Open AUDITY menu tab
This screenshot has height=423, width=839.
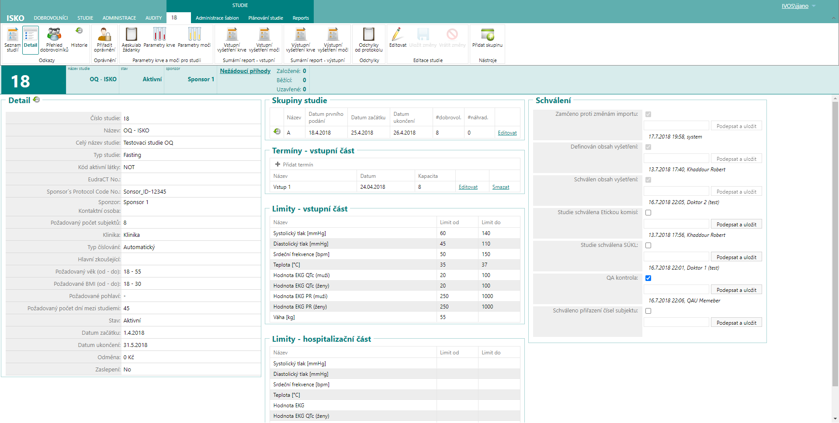pyautogui.click(x=153, y=18)
